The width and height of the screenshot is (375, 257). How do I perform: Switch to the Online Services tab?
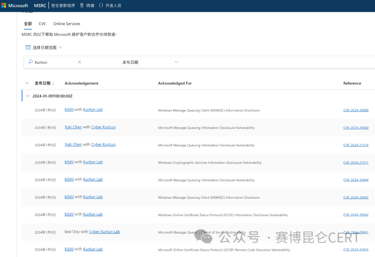click(67, 24)
